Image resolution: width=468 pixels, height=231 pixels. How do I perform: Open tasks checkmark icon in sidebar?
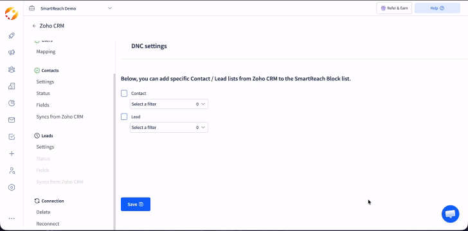[x=12, y=137]
